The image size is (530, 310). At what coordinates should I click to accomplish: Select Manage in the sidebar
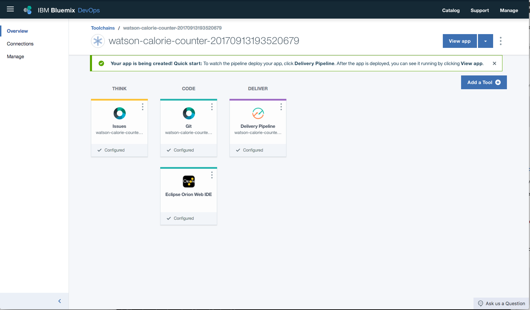click(16, 56)
